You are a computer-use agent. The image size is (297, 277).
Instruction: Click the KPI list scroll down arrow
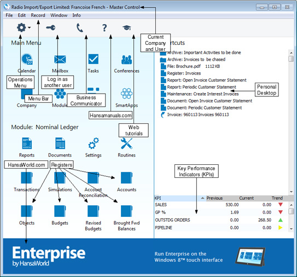pos(291,229)
